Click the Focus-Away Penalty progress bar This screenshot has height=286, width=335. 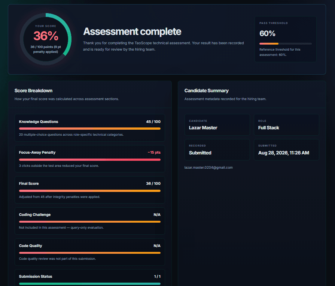tap(90, 160)
